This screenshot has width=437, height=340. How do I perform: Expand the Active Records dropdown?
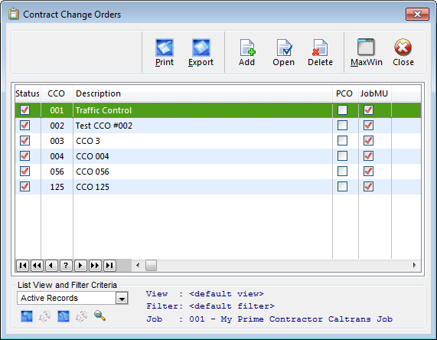[122, 298]
